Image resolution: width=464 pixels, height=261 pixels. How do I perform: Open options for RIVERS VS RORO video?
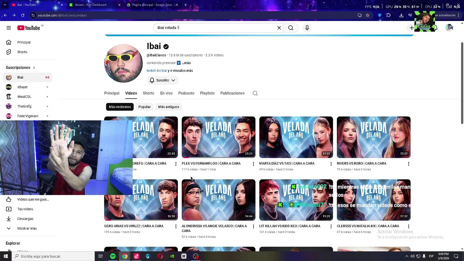click(x=409, y=164)
